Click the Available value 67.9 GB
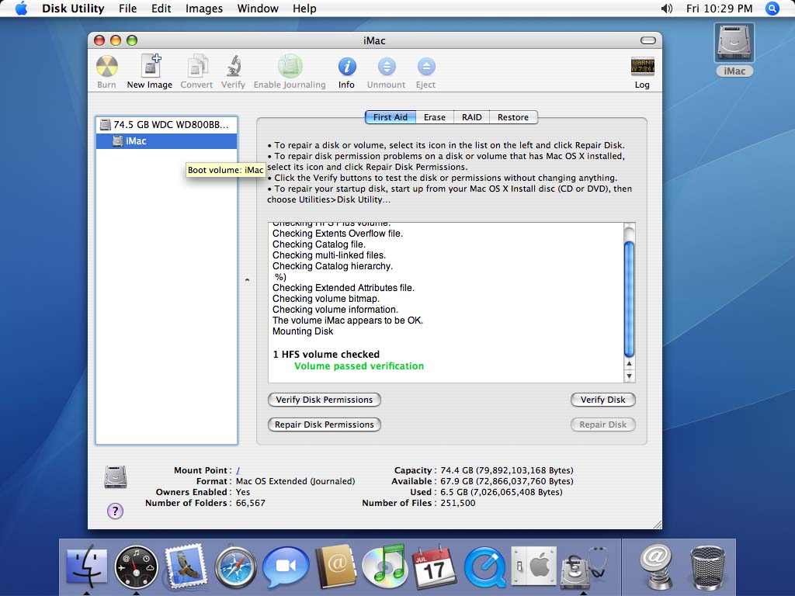 coord(507,481)
